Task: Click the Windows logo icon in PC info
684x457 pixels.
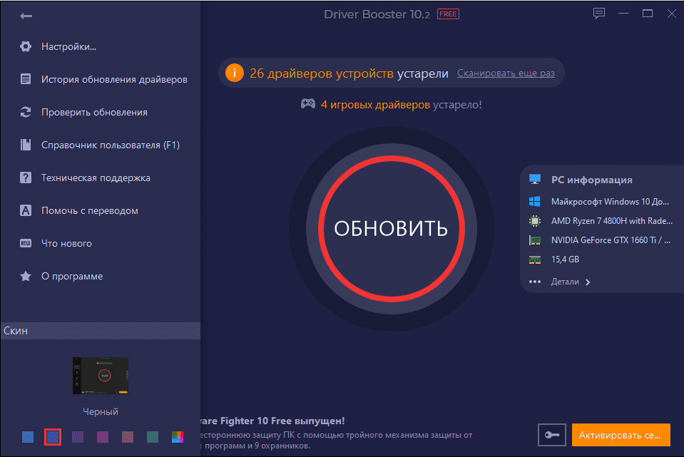Action: (x=535, y=202)
